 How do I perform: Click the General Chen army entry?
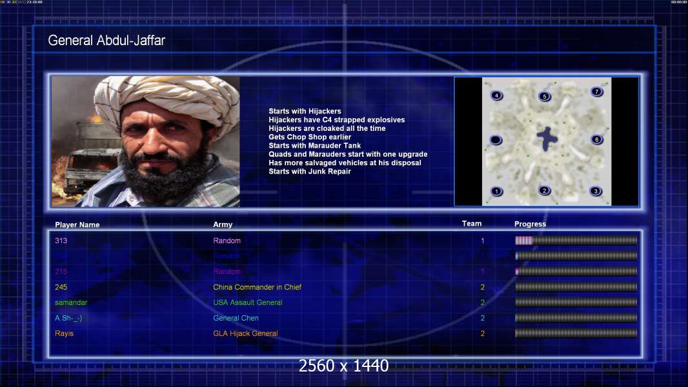click(x=236, y=318)
